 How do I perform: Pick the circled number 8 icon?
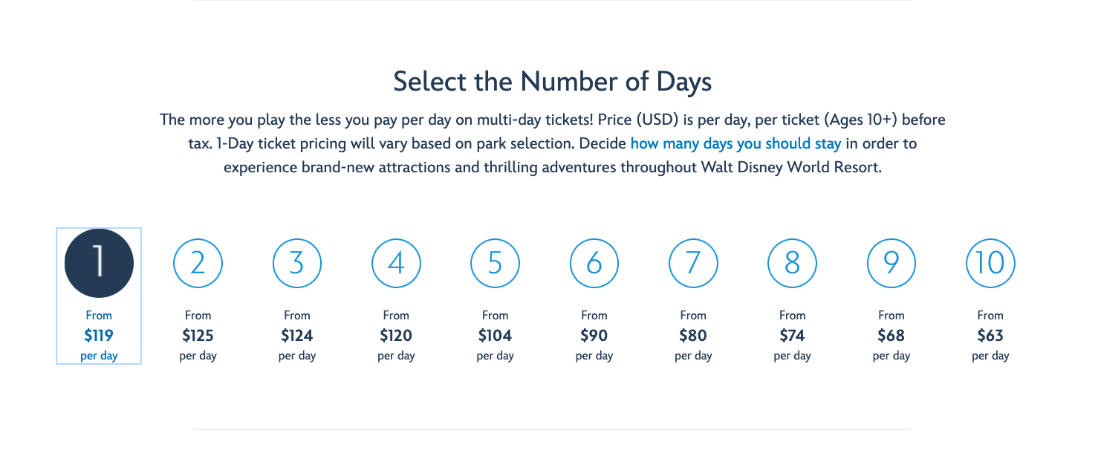(792, 263)
